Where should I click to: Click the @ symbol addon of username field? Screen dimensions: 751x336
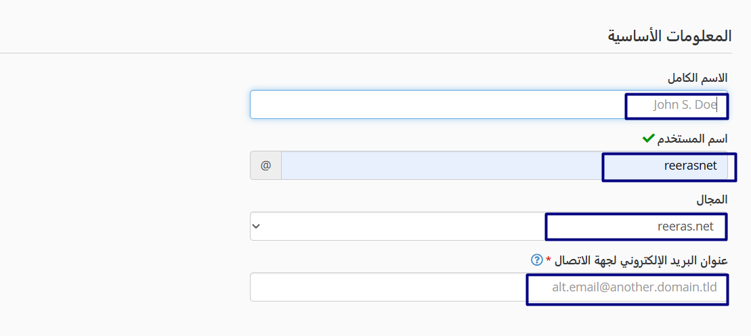tap(265, 166)
